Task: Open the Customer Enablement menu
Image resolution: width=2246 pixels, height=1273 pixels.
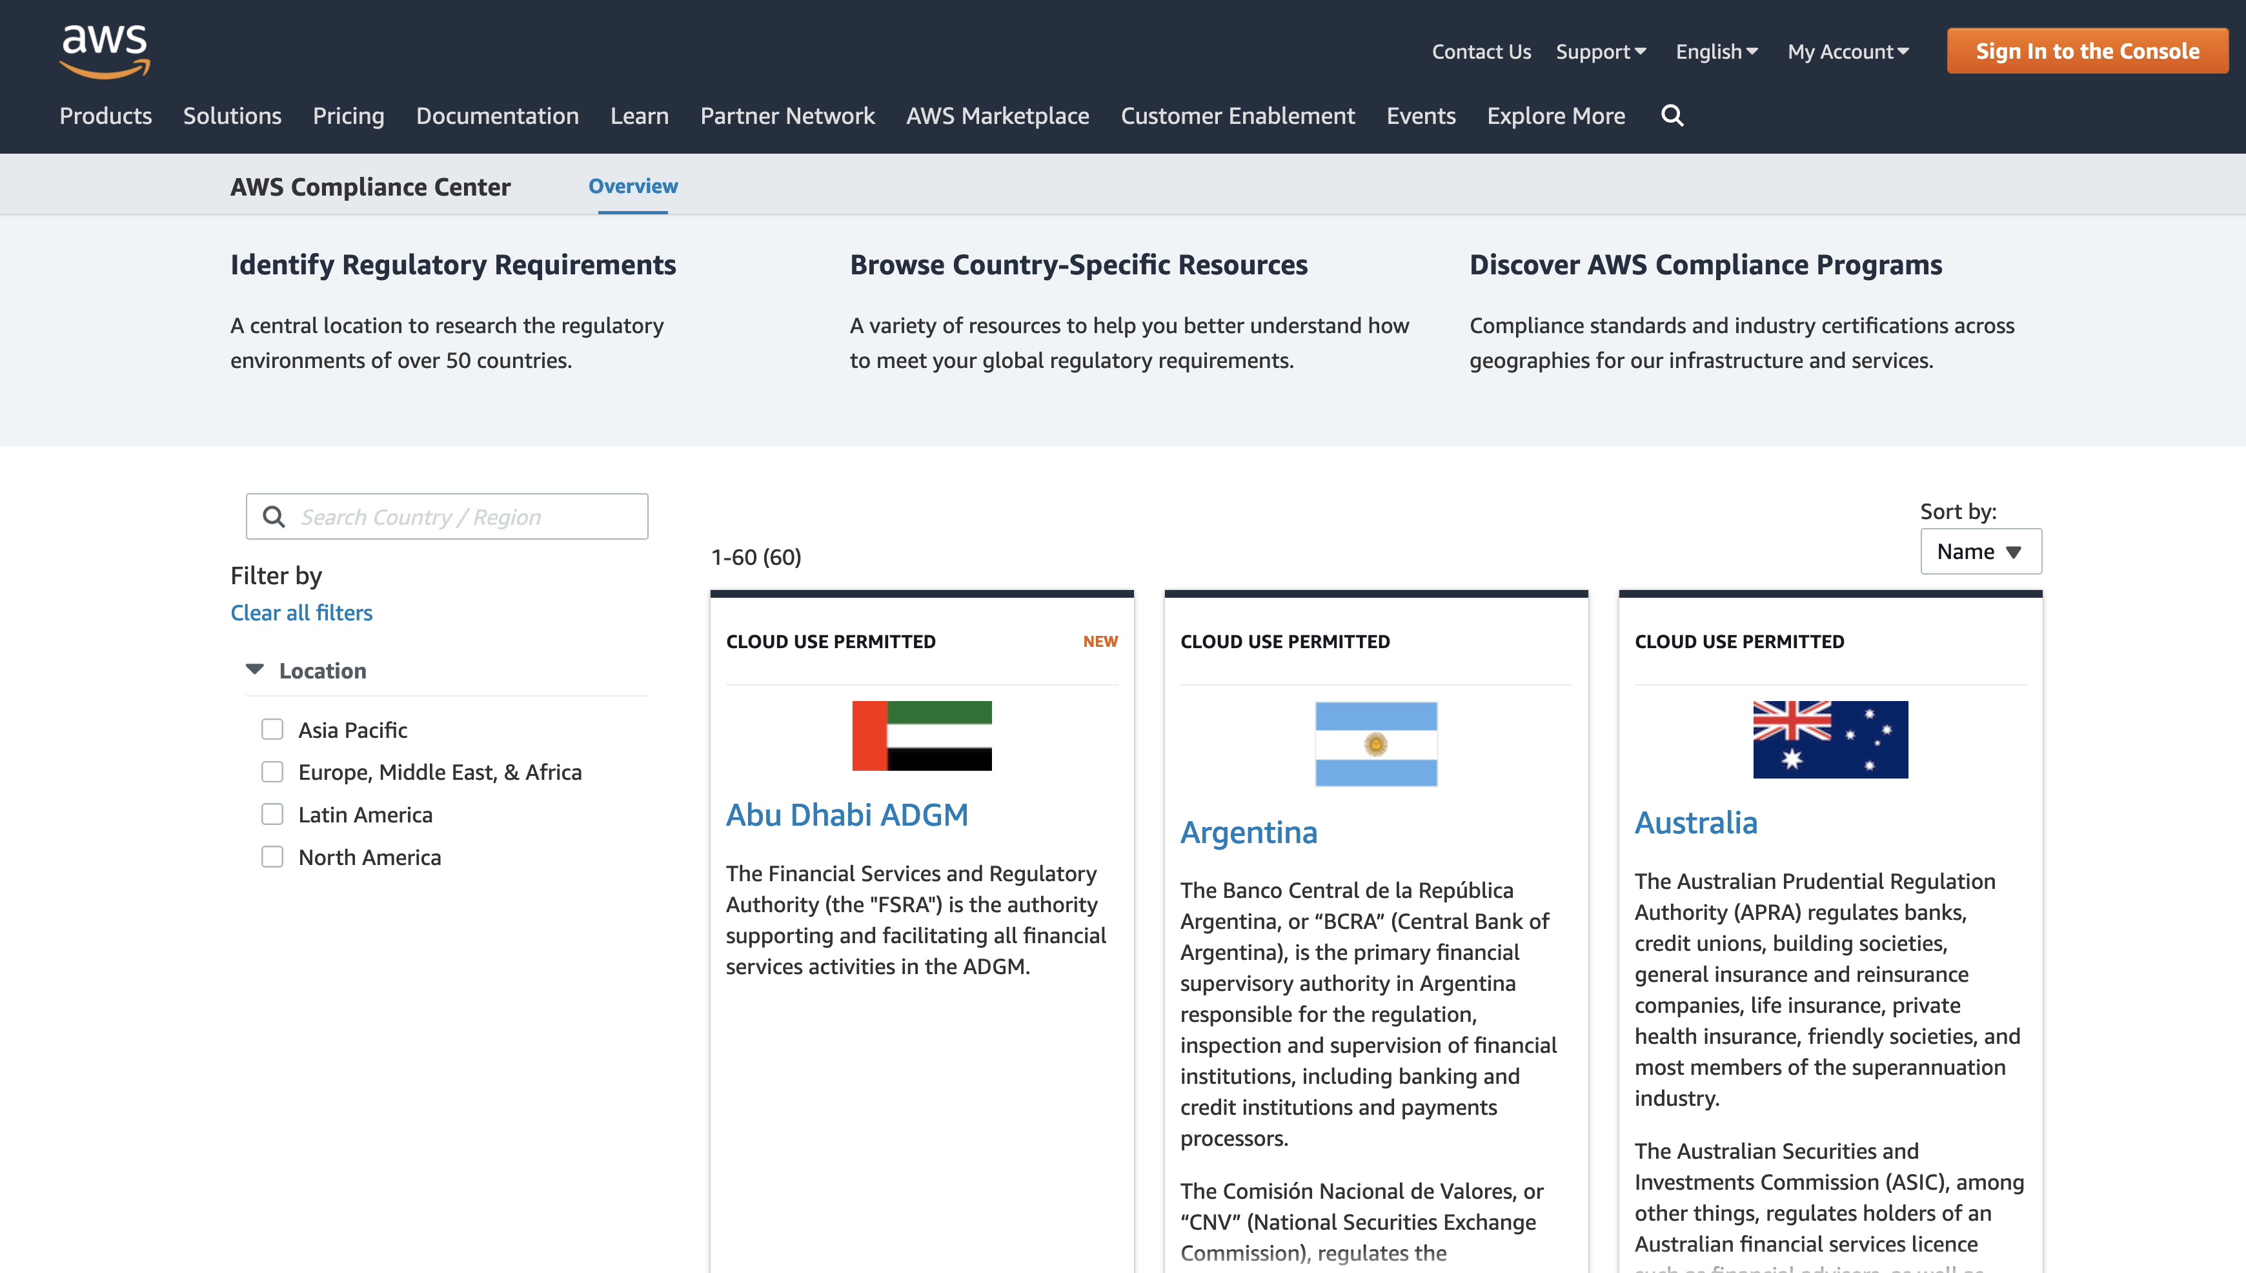Action: pyautogui.click(x=1237, y=116)
